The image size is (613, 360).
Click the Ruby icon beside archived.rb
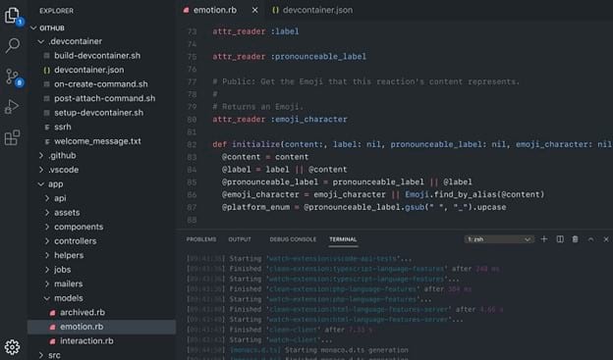(52, 312)
